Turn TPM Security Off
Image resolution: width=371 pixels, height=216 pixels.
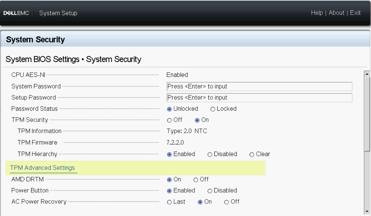(x=169, y=120)
